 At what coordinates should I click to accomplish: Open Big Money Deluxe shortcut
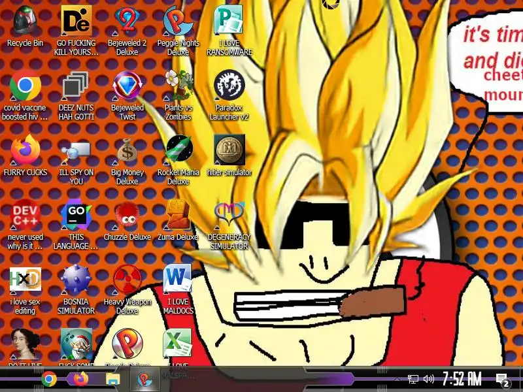tap(127, 151)
